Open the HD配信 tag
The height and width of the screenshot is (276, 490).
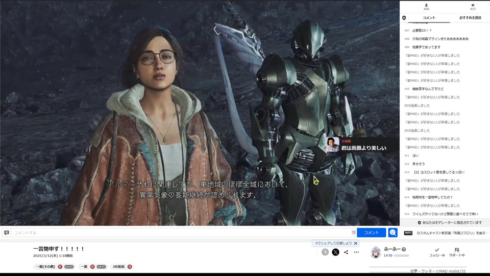[118, 267]
